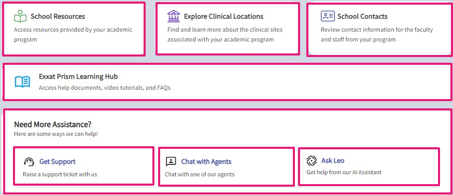Select the 'Raise a support ticket with us' text
The width and height of the screenshot is (453, 195).
click(60, 174)
